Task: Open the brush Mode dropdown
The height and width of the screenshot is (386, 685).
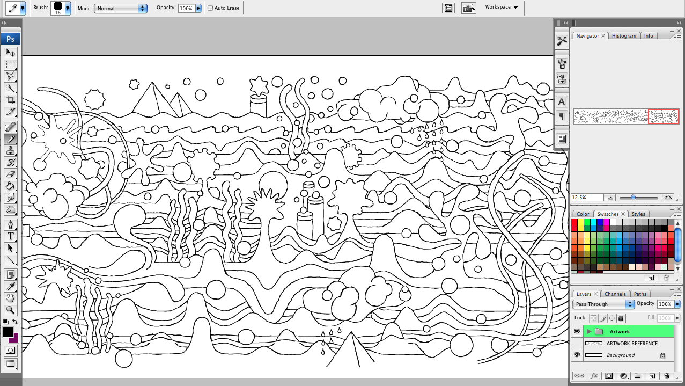Action: click(x=121, y=8)
